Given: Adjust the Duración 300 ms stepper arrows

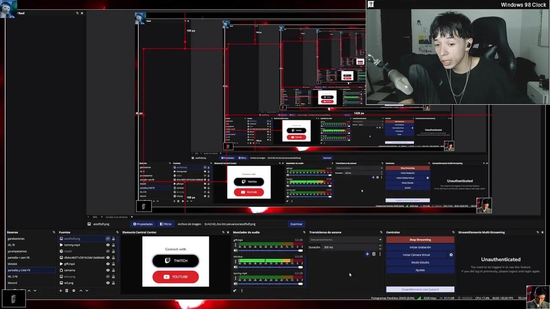Looking at the screenshot, I should click(x=380, y=247).
